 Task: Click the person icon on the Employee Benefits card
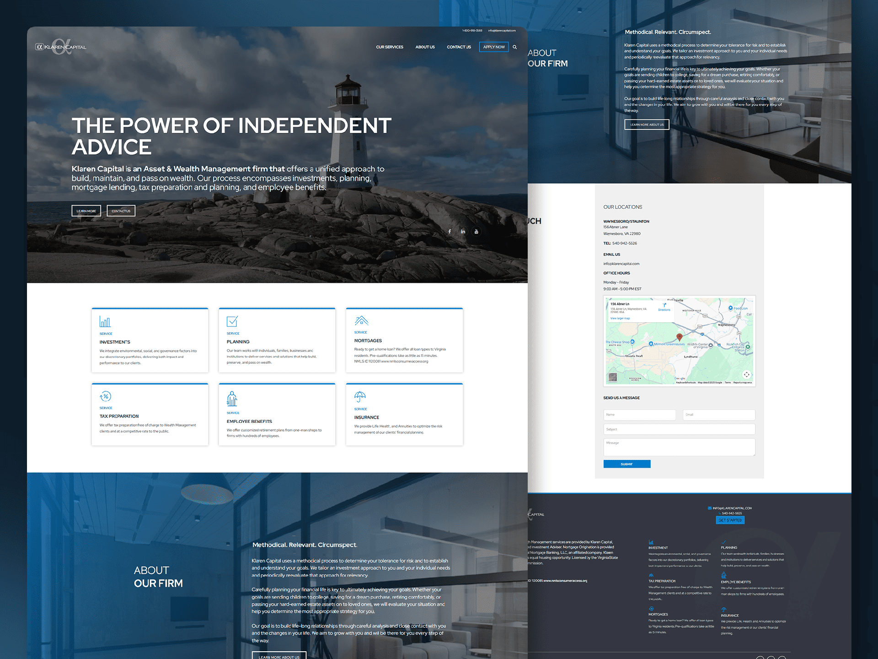click(232, 399)
